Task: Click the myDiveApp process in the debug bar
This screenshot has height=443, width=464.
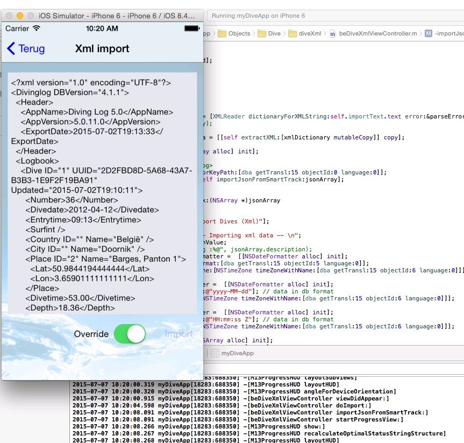Action: click(x=232, y=353)
